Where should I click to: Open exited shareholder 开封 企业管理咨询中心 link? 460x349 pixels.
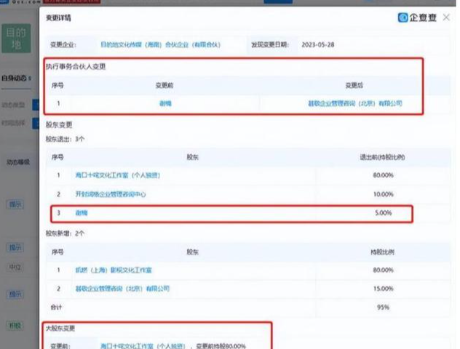tap(111, 194)
